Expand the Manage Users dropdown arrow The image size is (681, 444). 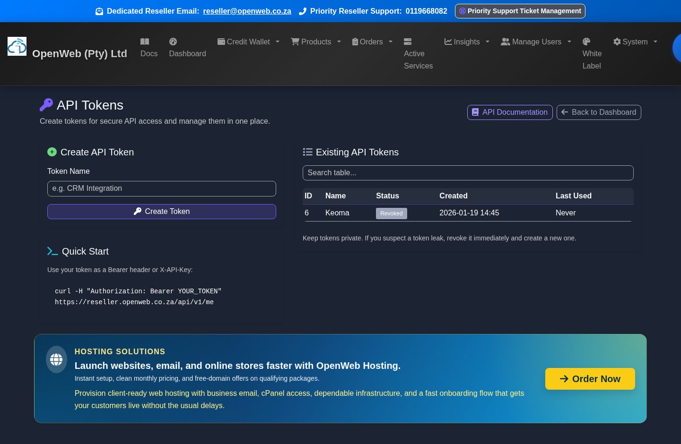pyautogui.click(x=569, y=42)
